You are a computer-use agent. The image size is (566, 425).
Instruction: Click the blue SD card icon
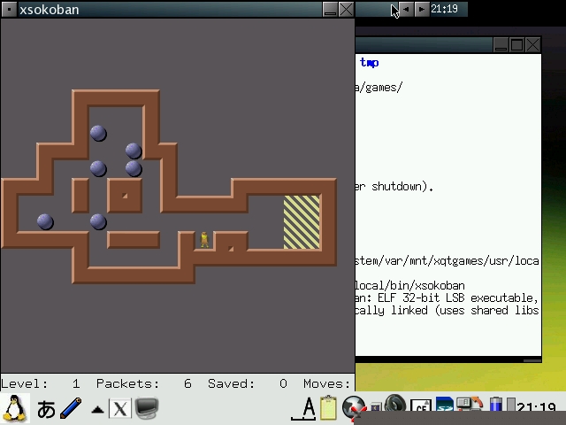coord(444,407)
